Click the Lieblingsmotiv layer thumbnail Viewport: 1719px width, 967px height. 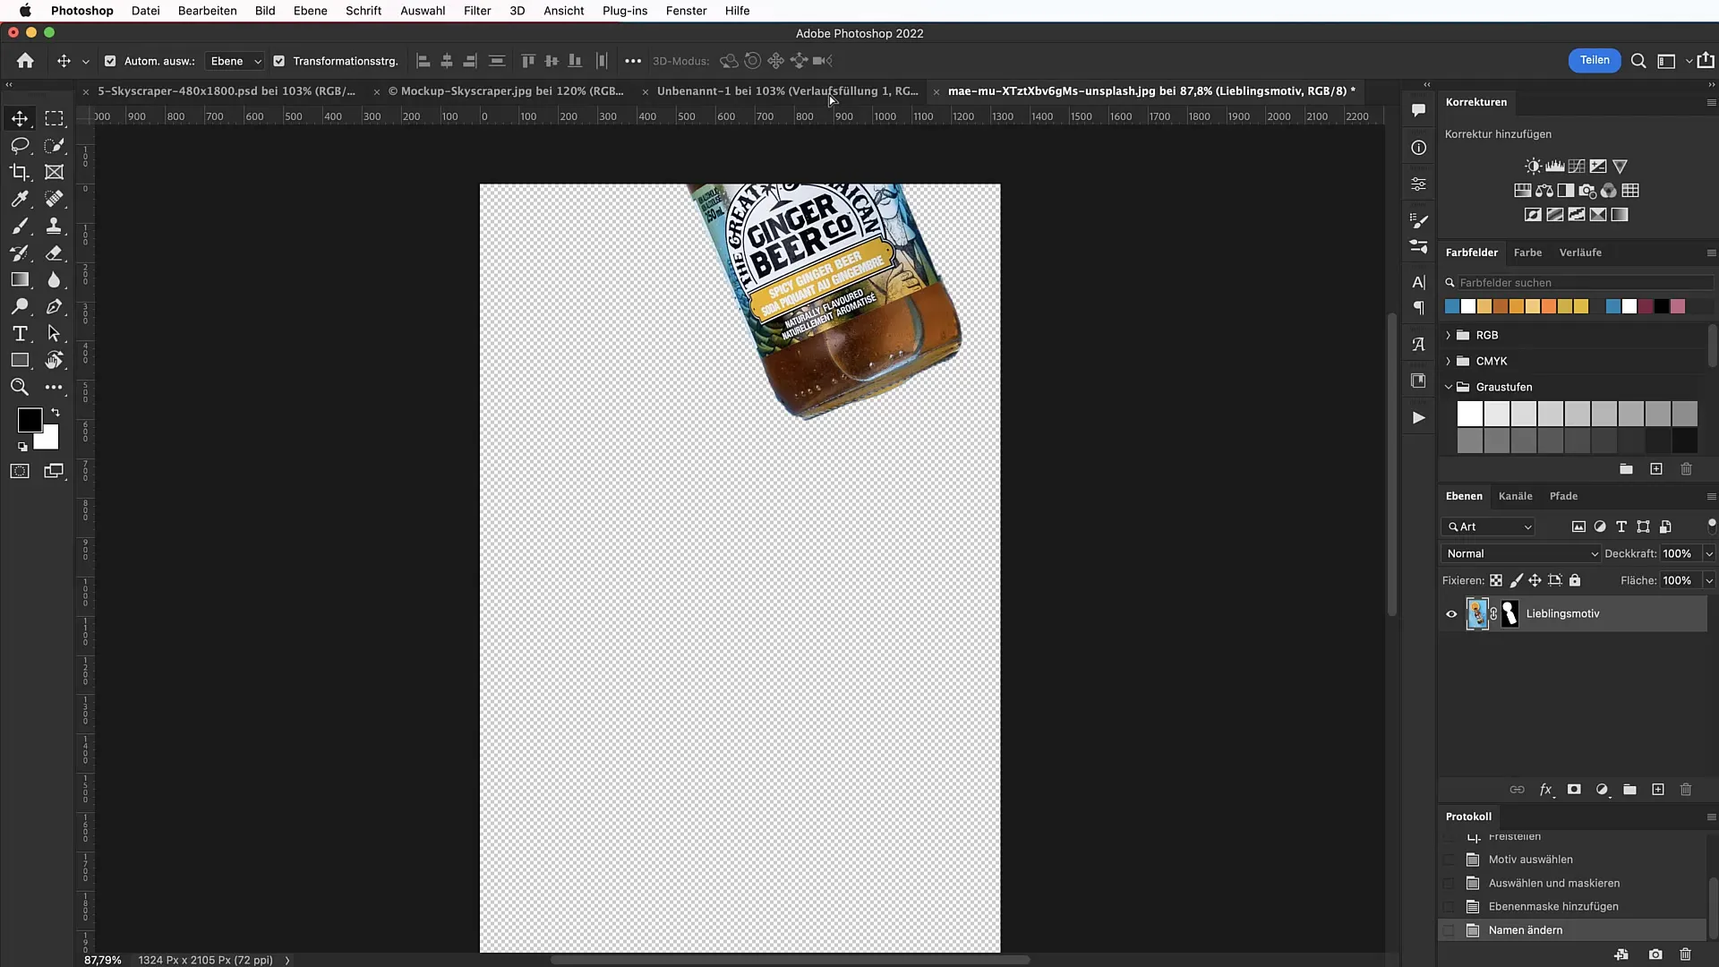[x=1475, y=612]
